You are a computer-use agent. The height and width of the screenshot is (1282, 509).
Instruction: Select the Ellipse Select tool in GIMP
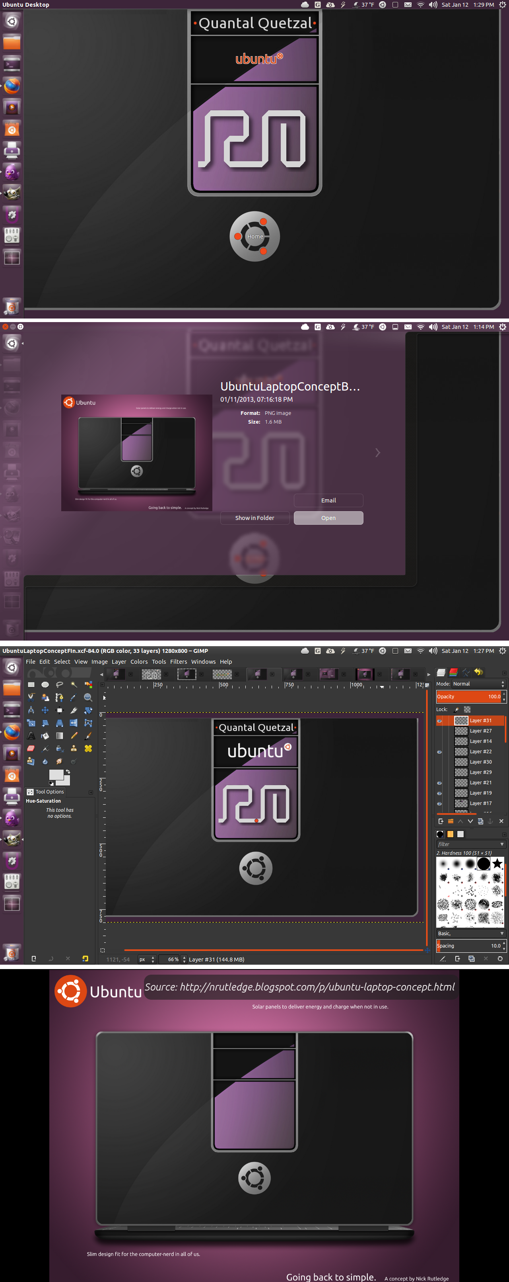pyautogui.click(x=45, y=684)
